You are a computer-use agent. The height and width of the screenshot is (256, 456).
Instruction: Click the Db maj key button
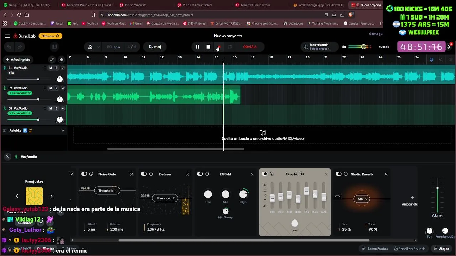coord(155,47)
